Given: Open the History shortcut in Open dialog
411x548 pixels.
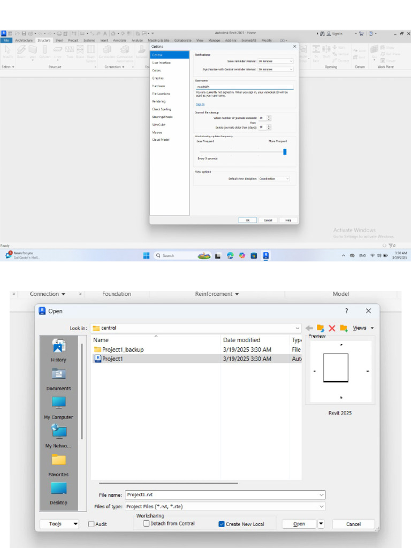Looking at the screenshot, I should coord(58,350).
